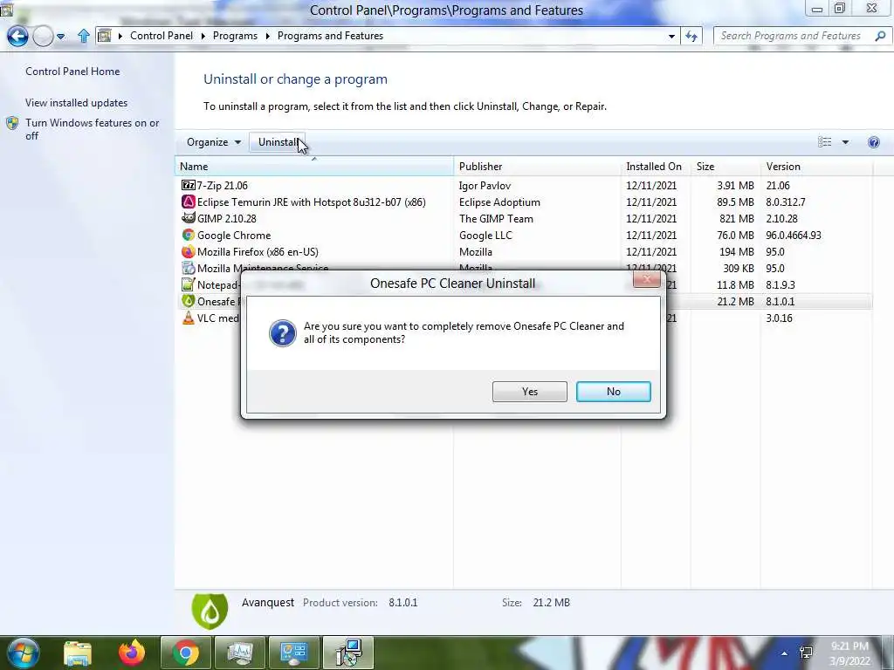Screen dimensions: 894x670
Task: Click the network tray icon
Action: (806, 653)
